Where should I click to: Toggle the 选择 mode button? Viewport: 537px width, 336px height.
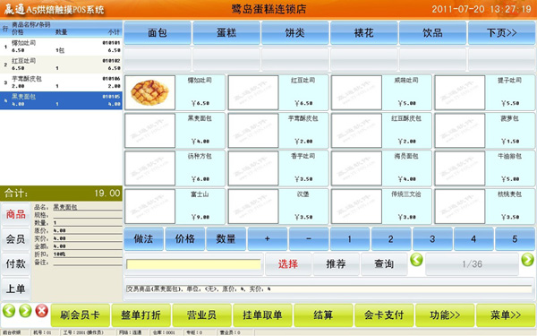click(x=288, y=264)
